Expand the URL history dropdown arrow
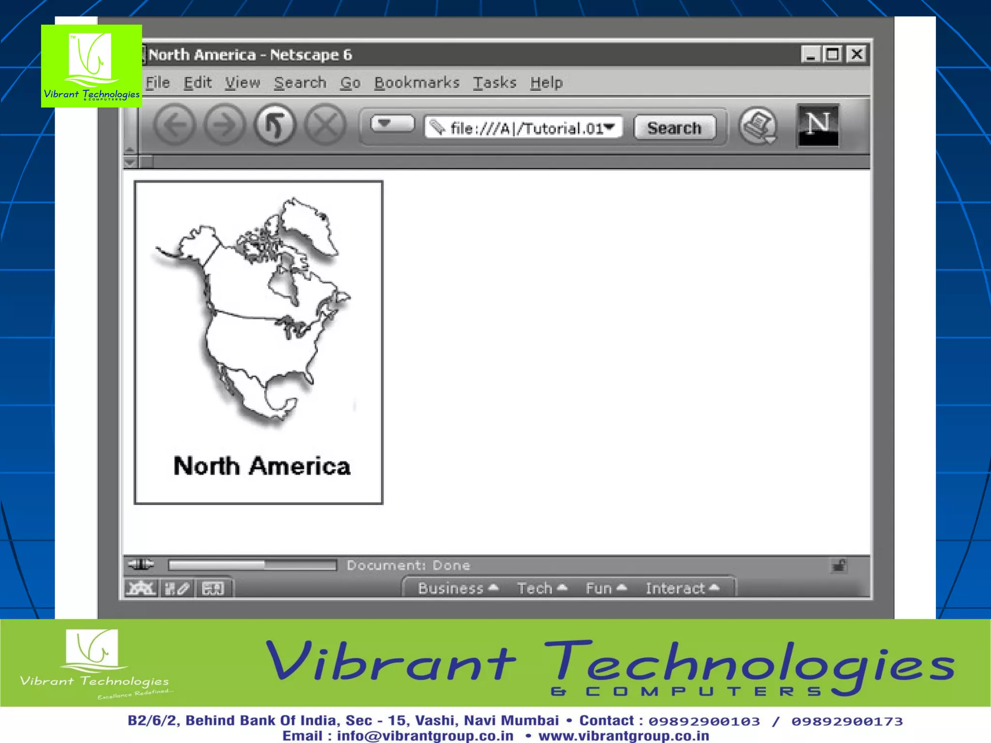Screen dimensions: 991x743 point(610,127)
